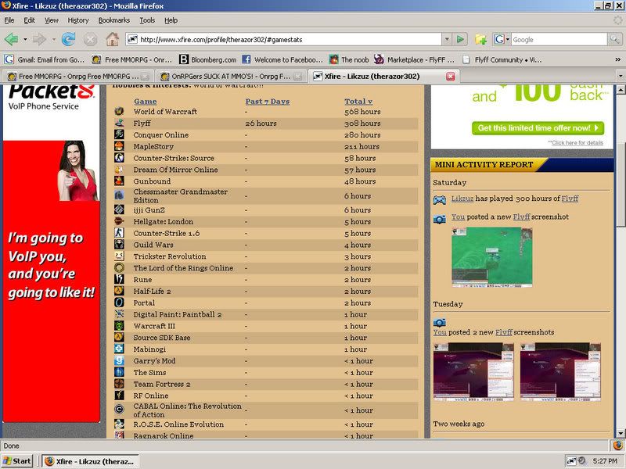Viewport: 626px width, 469px height.
Task: Sort the table by Past 7 Days
Action: point(267,102)
